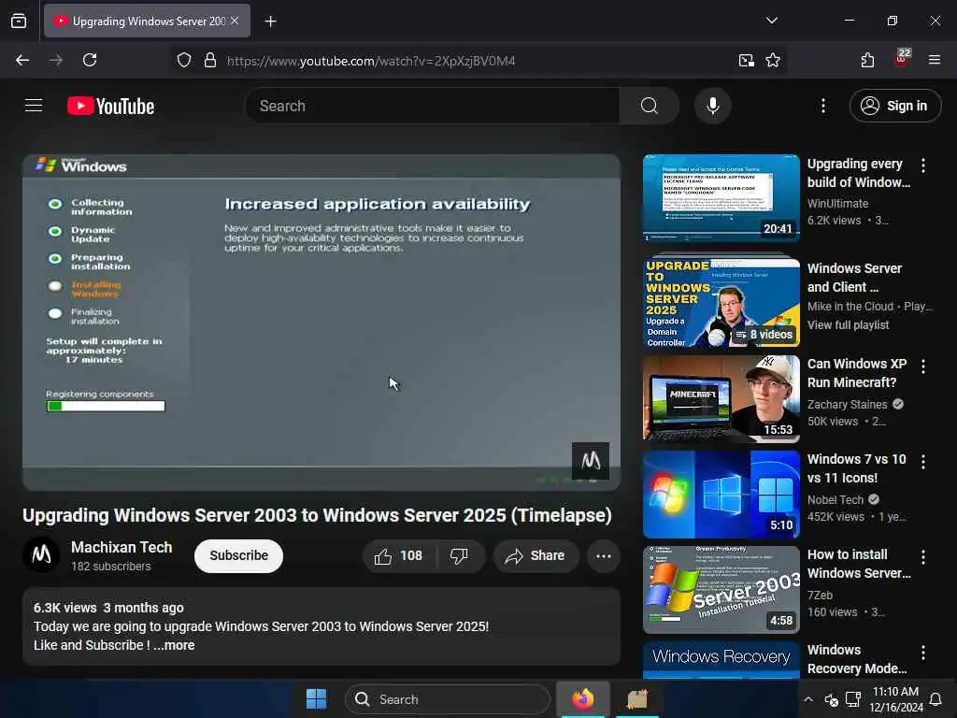Viewport: 957px width, 718px height.
Task: Open options for Windows 7 vs 10 video
Action: click(922, 462)
